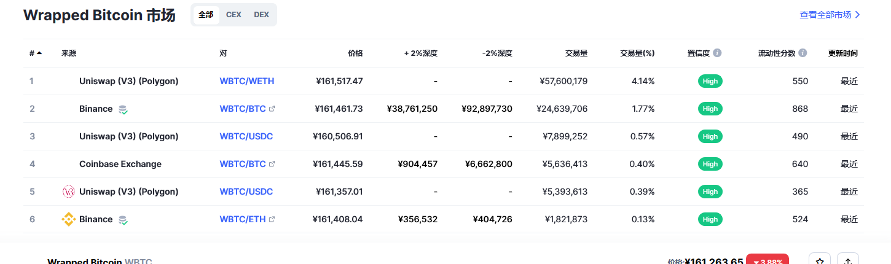Click the verified reserves icon beside Binance row 2
The width and height of the screenshot is (891, 264).
(x=123, y=109)
